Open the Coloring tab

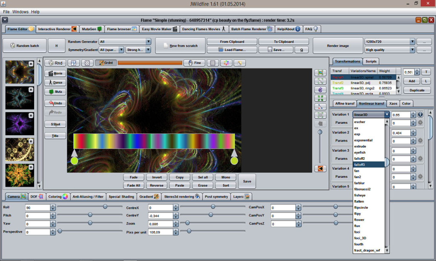(x=58, y=196)
